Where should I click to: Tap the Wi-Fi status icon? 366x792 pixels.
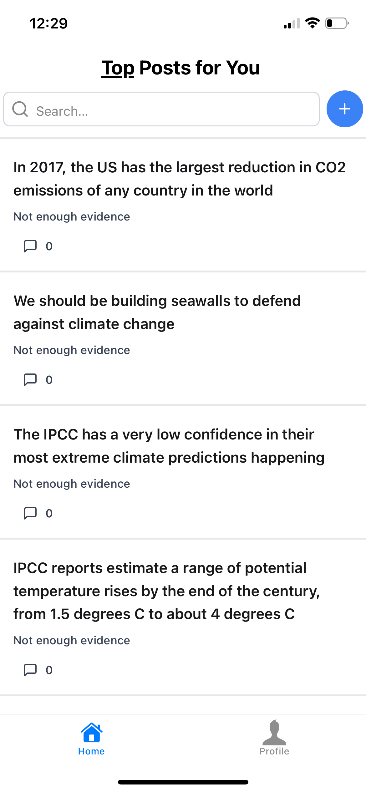(312, 23)
